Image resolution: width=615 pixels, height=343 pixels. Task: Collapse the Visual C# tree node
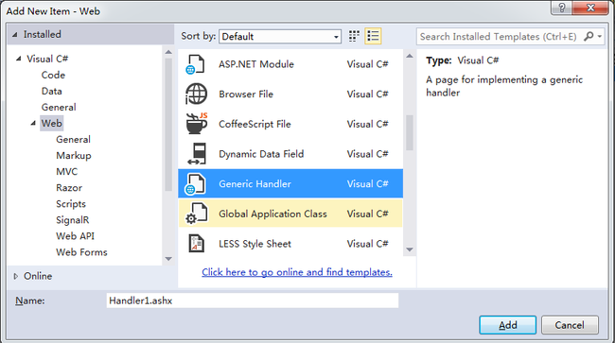tap(18, 59)
